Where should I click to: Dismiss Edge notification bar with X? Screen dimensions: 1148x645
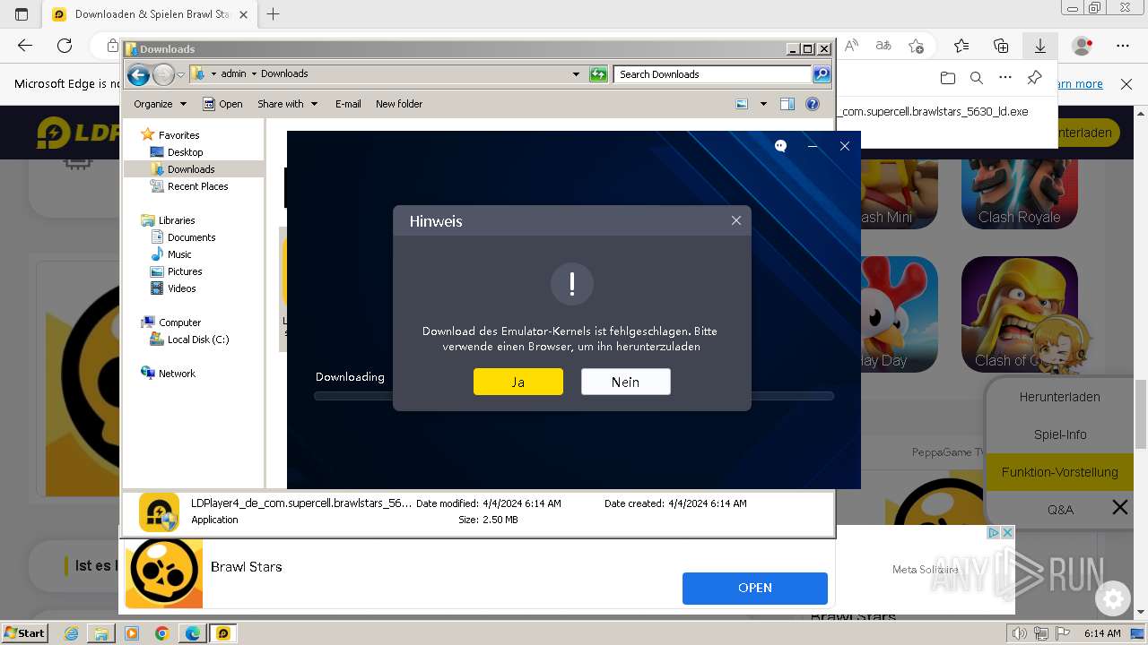1126,84
